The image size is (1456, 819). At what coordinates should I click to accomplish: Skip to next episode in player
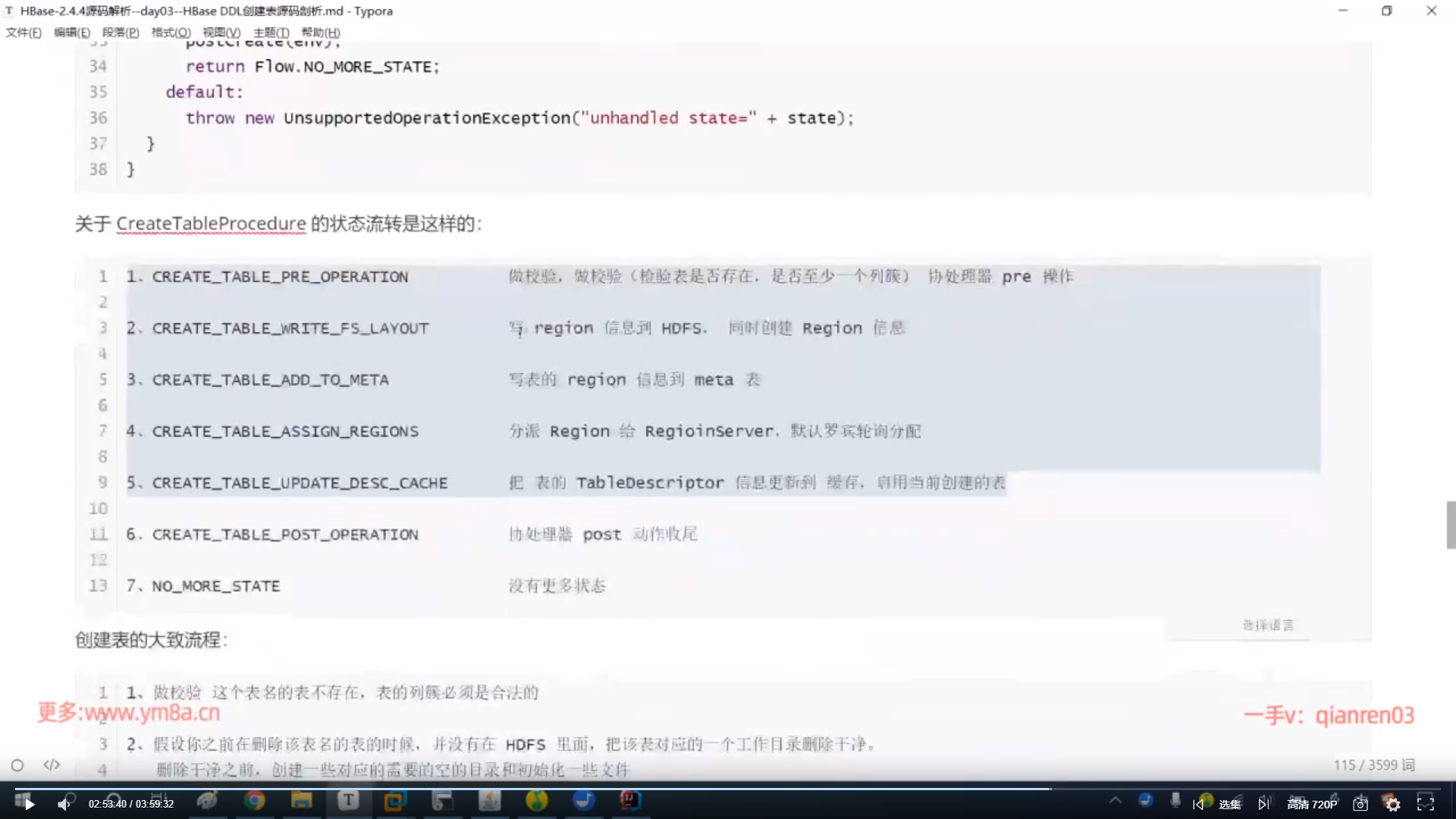click(x=1263, y=804)
